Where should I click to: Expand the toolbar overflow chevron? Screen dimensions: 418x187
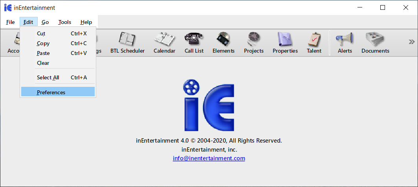[412, 42]
